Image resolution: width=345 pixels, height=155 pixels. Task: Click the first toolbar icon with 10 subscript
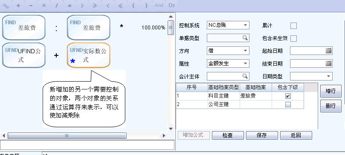coord(6,6)
